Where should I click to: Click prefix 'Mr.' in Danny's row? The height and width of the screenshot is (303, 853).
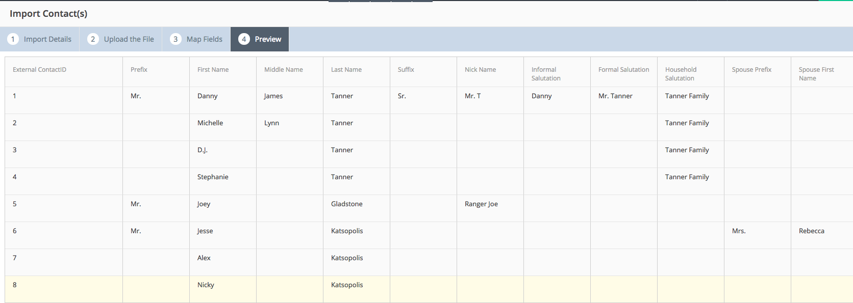[136, 96]
